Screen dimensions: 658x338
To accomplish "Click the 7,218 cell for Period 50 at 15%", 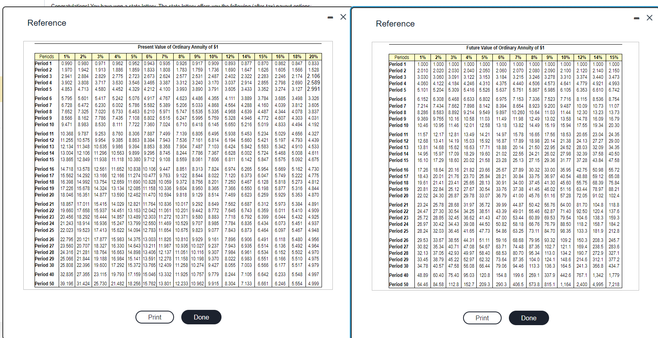I will click(614, 285).
